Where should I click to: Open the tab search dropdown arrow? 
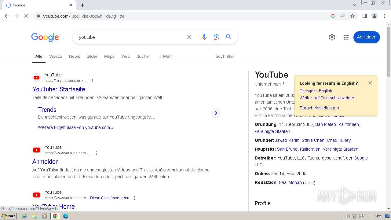pos(354,5)
